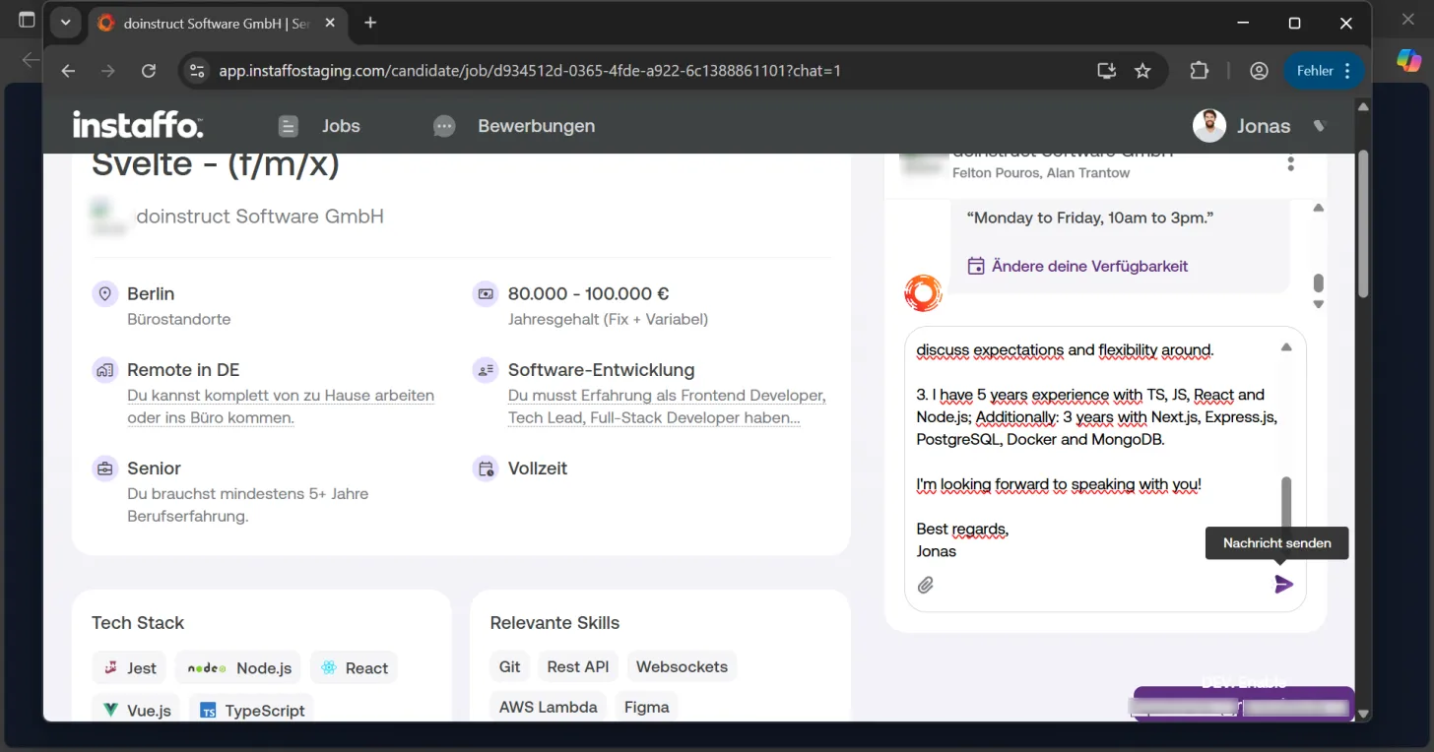Click the message box scroll-up arrow
The height and width of the screenshot is (752, 1434).
(x=1286, y=347)
